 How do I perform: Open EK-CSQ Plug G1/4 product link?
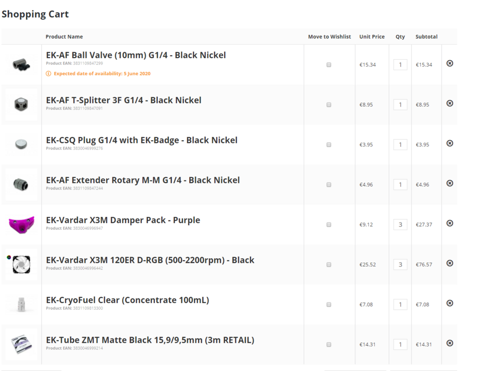[141, 140]
